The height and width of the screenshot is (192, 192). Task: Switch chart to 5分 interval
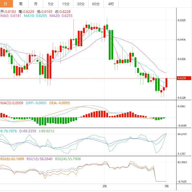(51, 4)
